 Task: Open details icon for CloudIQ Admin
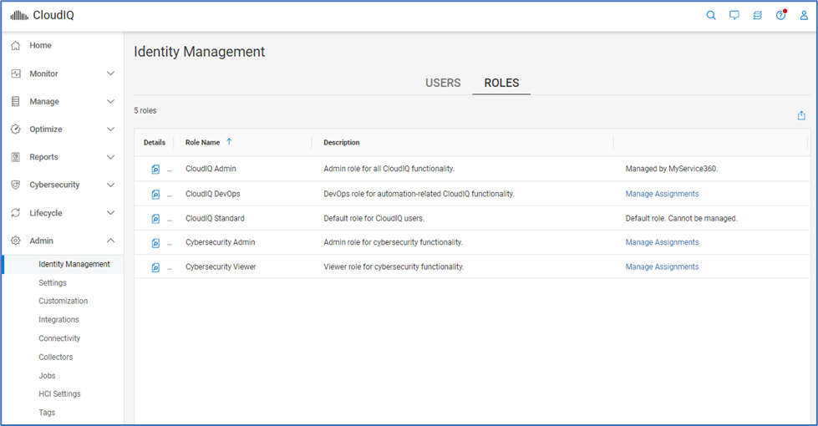click(x=155, y=169)
